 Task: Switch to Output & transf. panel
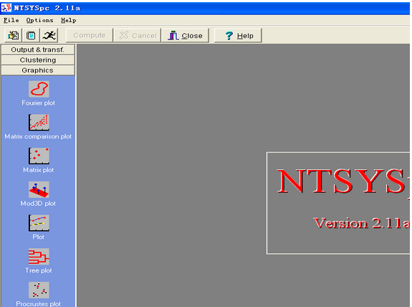tap(38, 49)
